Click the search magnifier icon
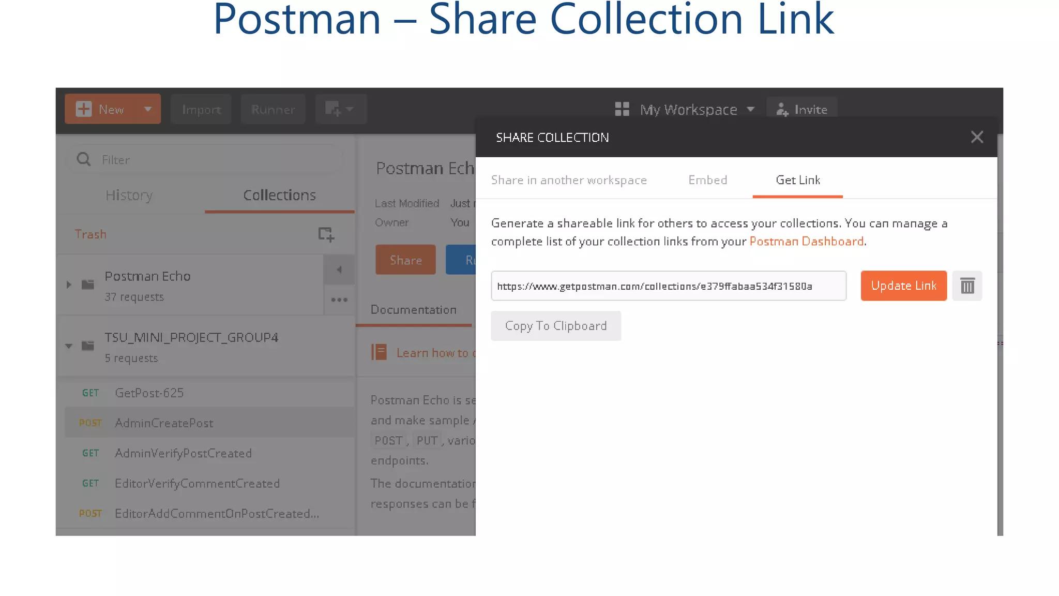This screenshot has width=1059, height=596. pyautogui.click(x=83, y=159)
